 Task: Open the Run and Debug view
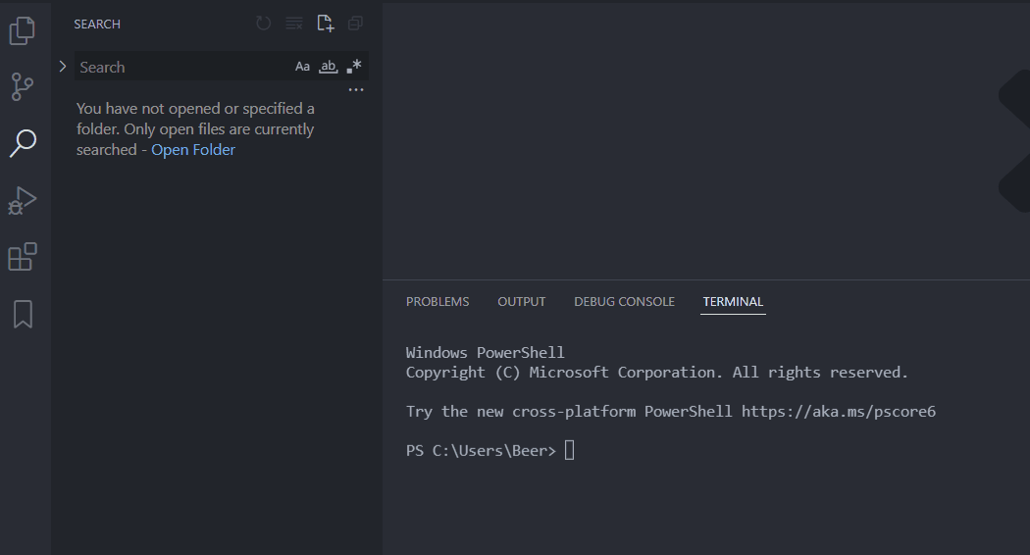[x=23, y=200]
